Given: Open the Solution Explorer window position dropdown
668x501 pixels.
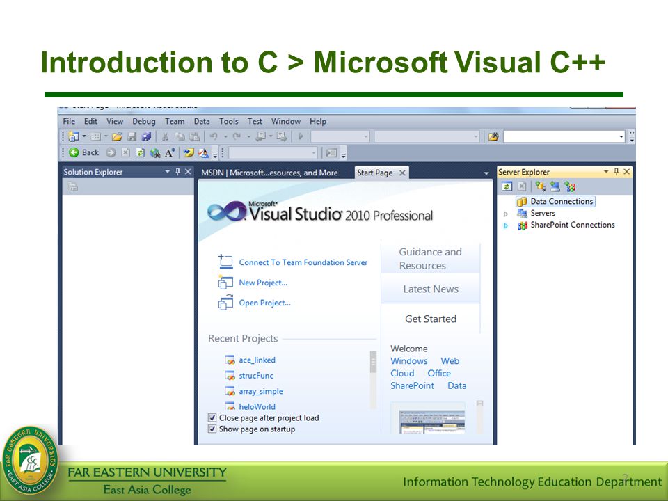Looking at the screenshot, I should click(x=168, y=172).
